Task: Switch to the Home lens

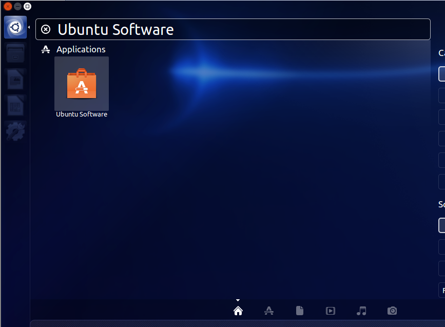Action: (238, 311)
